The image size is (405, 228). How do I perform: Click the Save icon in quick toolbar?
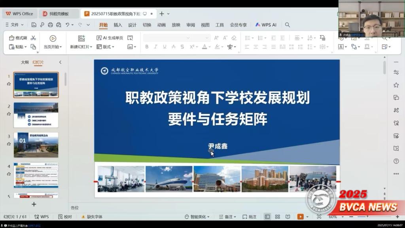34,25
